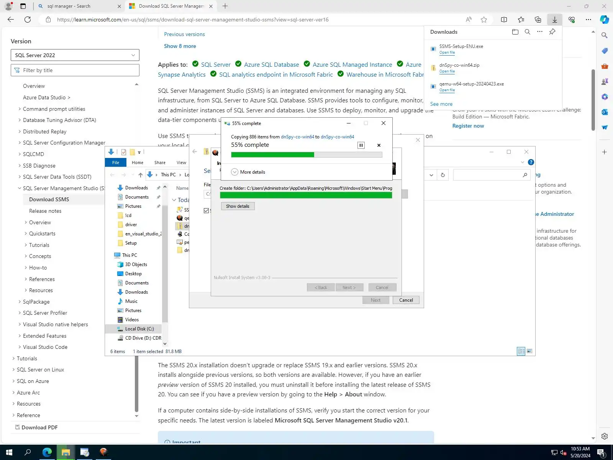Open the Explorer View ribbon tab
Viewport: 613px width, 460px height.
tap(181, 163)
